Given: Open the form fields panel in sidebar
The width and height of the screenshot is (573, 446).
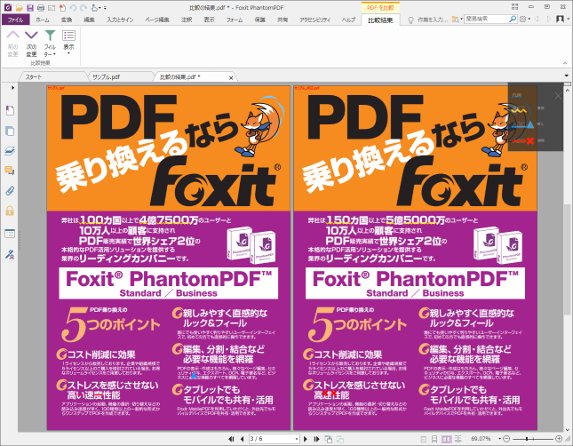Looking at the screenshot, I should tap(10, 234).
